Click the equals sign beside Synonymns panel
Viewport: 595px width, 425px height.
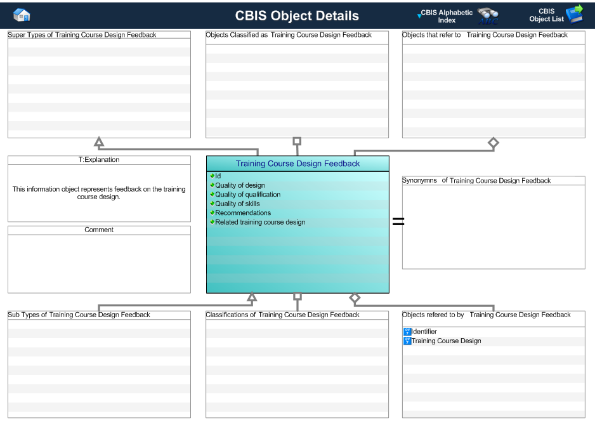click(x=398, y=221)
